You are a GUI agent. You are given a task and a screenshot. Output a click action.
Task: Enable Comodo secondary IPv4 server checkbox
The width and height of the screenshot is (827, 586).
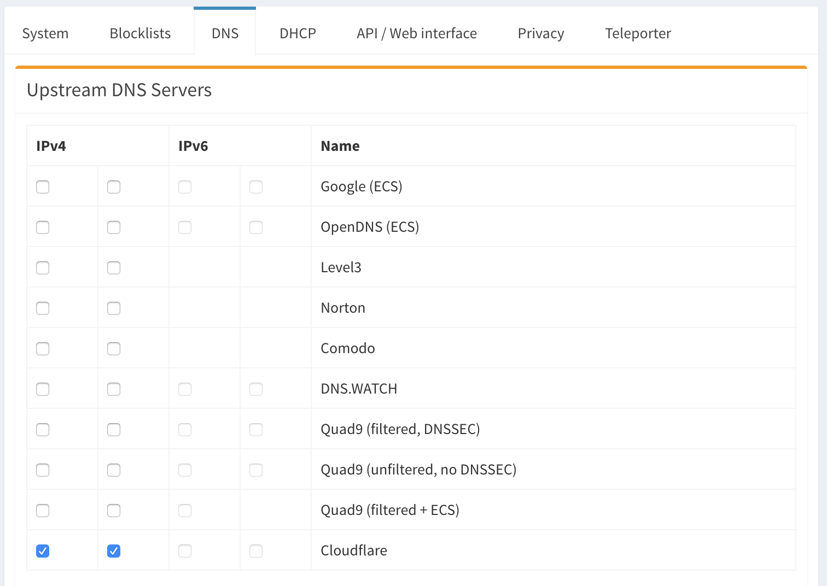point(114,349)
